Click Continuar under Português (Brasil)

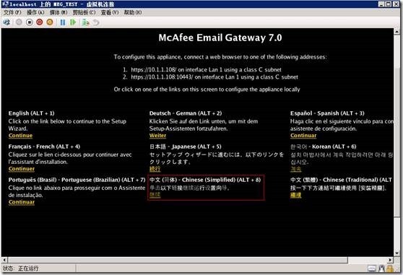pos(22,202)
